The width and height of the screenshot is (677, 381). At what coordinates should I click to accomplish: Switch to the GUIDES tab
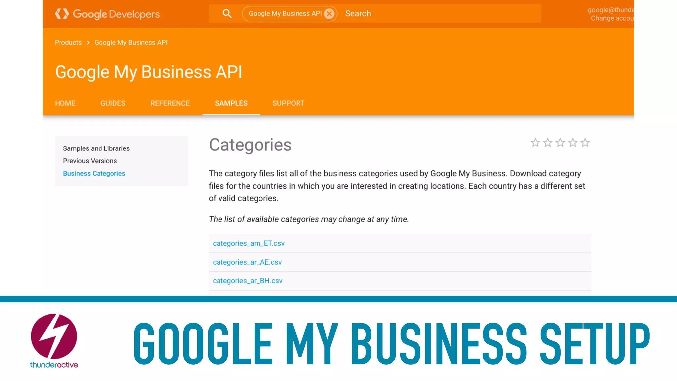[113, 103]
